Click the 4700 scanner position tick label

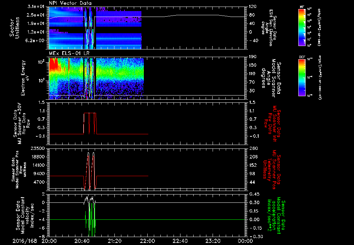coord(39,182)
